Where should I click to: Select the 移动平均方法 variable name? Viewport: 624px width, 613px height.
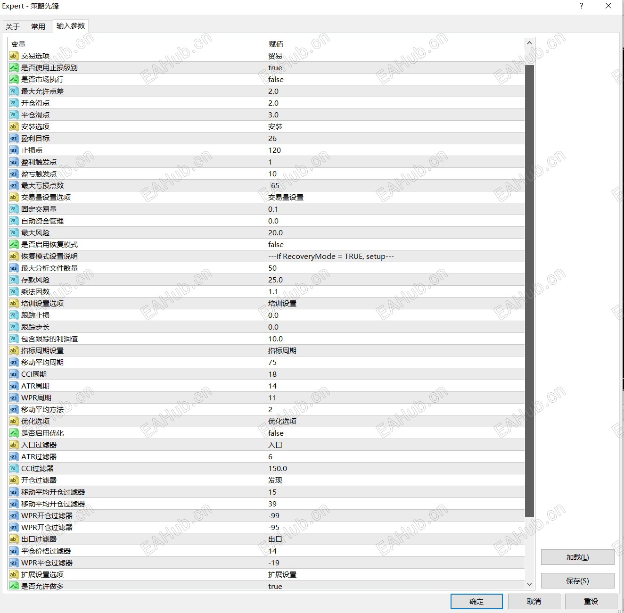click(42, 409)
